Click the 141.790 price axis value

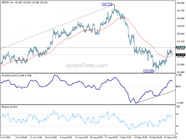click(x=180, y=11)
